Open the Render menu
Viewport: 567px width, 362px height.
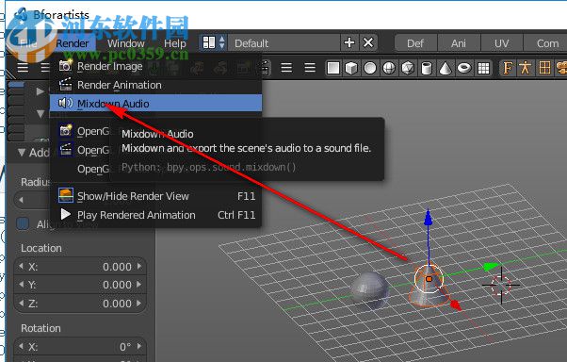point(73,43)
